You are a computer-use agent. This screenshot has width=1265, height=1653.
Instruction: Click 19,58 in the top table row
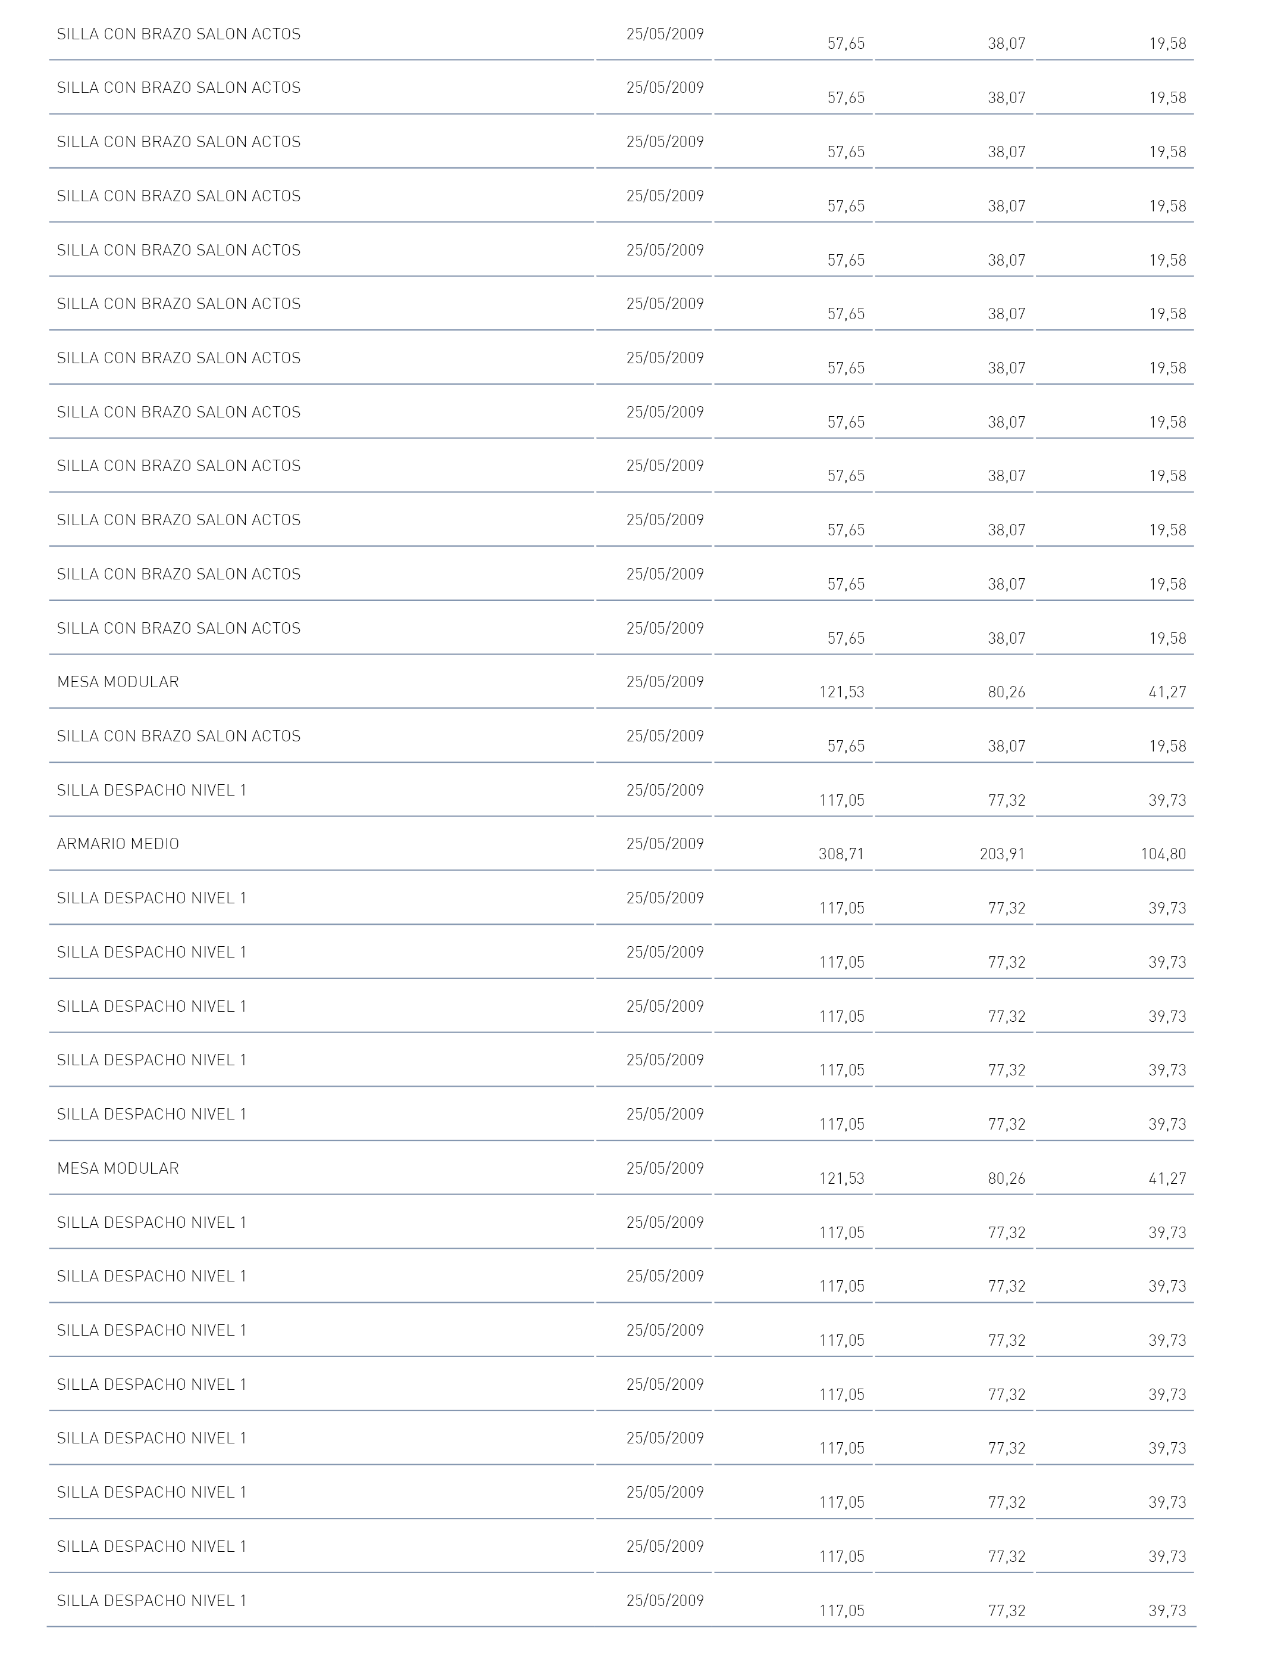point(1168,43)
